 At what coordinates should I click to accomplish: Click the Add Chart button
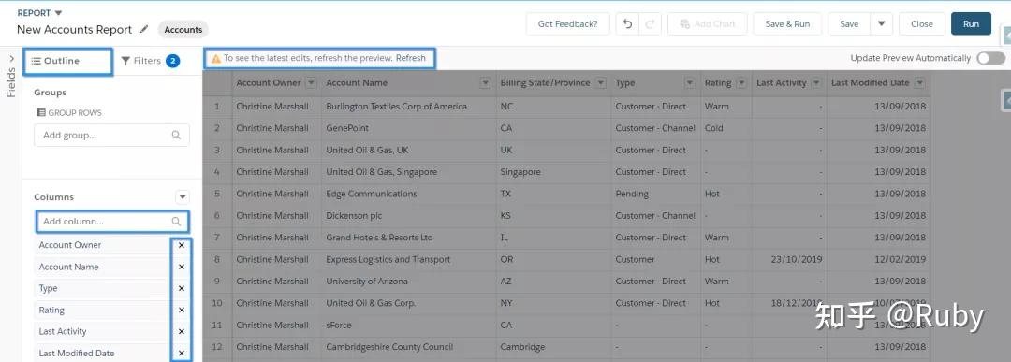708,23
